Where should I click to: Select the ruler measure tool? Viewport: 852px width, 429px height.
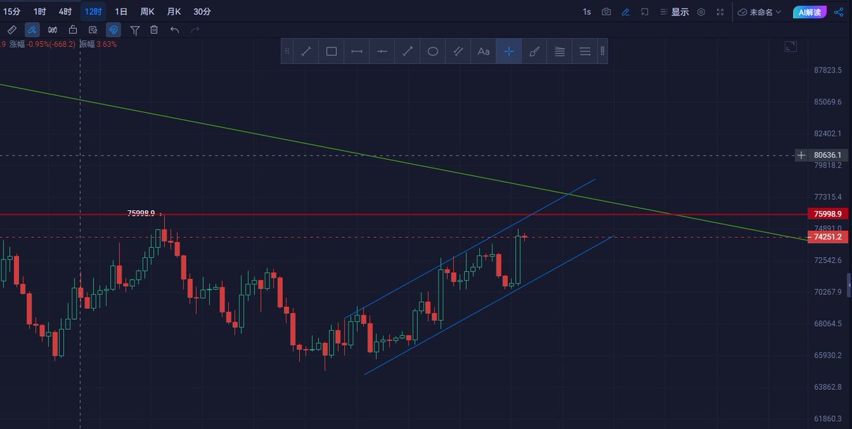11,30
